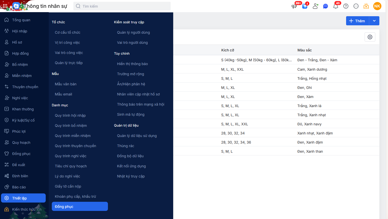Open the NK user avatar
Screen dimensions: 388x219
(x=377, y=6)
